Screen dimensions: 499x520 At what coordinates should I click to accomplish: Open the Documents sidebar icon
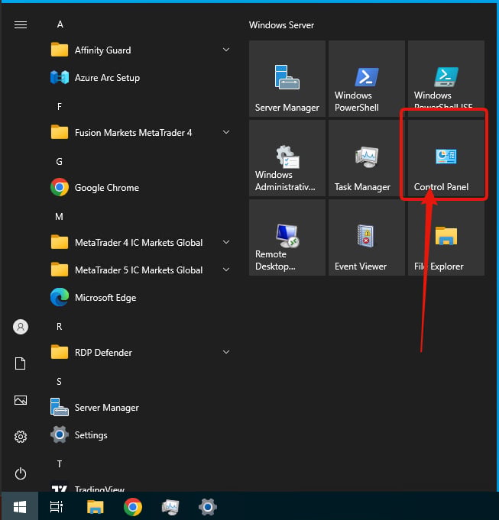[21, 363]
